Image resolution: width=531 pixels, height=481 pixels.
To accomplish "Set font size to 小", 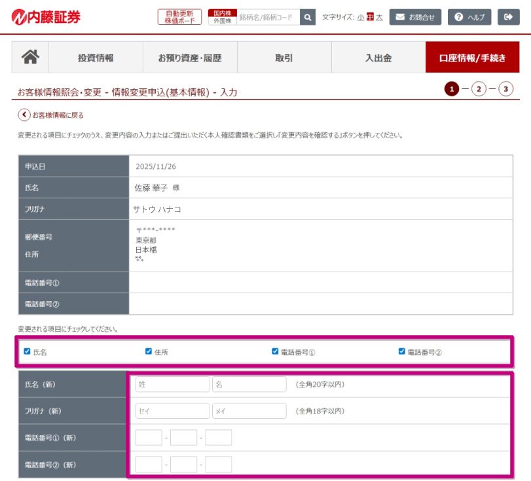I will pyautogui.click(x=361, y=18).
